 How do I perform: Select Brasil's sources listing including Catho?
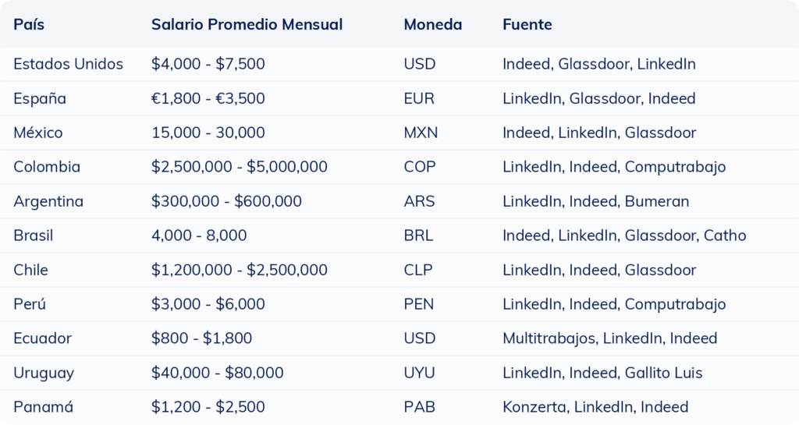pos(624,236)
